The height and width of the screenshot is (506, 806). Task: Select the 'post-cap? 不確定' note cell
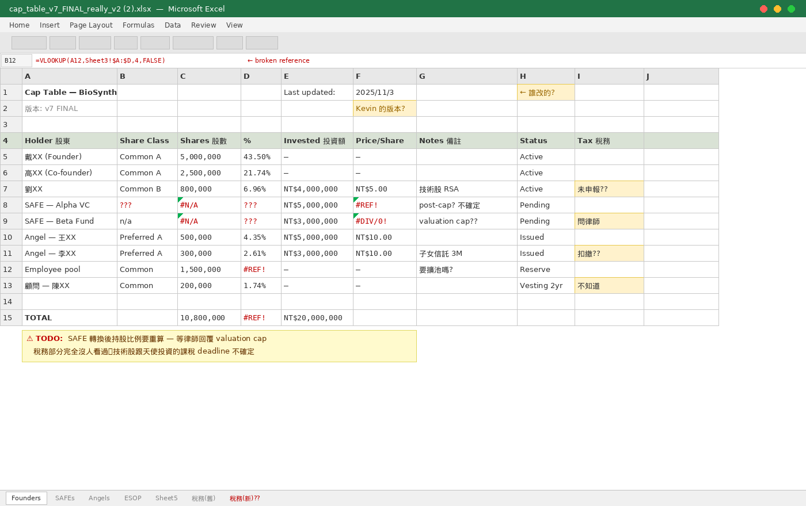click(x=467, y=205)
